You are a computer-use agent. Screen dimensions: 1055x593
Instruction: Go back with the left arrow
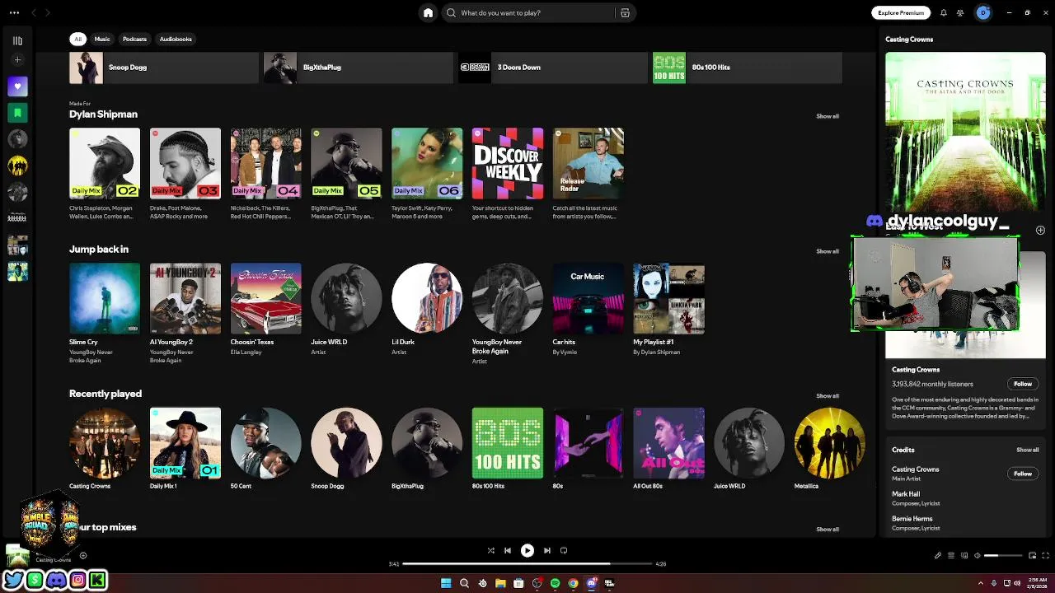34,12
